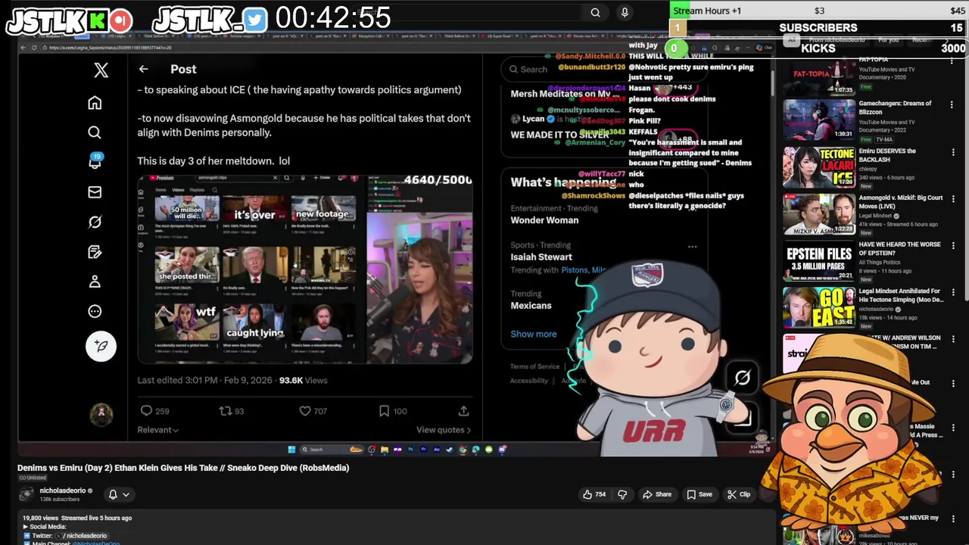The height and width of the screenshot is (545, 969).
Task: Open options menu for Legal Mindset Annihilated video
Action: [x=952, y=292]
